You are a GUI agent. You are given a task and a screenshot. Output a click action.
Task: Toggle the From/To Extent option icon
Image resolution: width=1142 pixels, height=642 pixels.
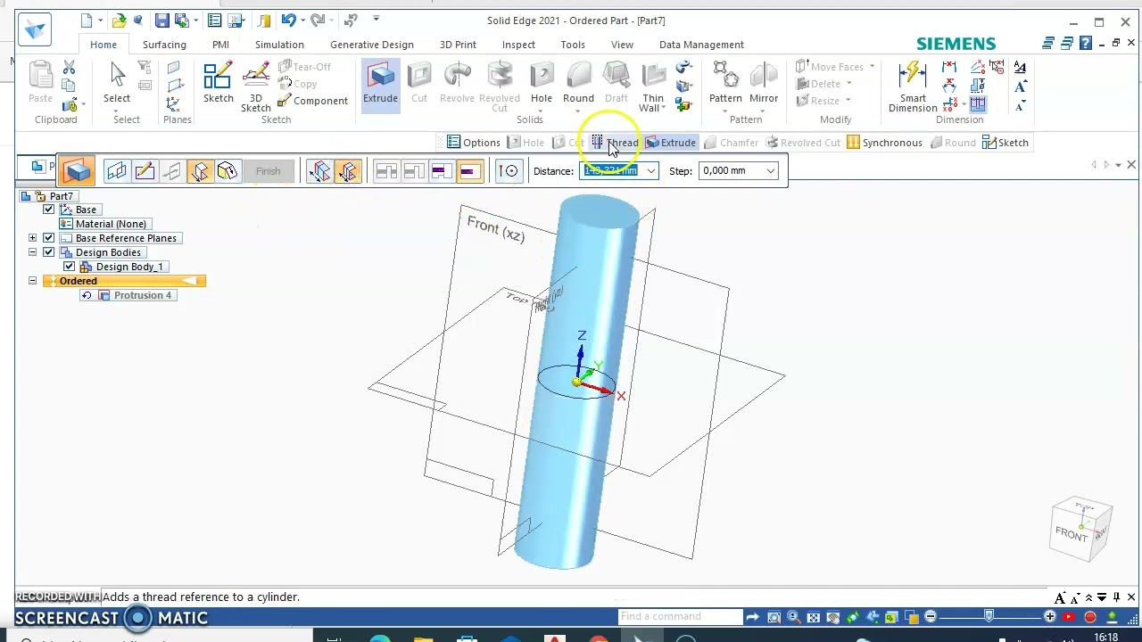click(441, 171)
